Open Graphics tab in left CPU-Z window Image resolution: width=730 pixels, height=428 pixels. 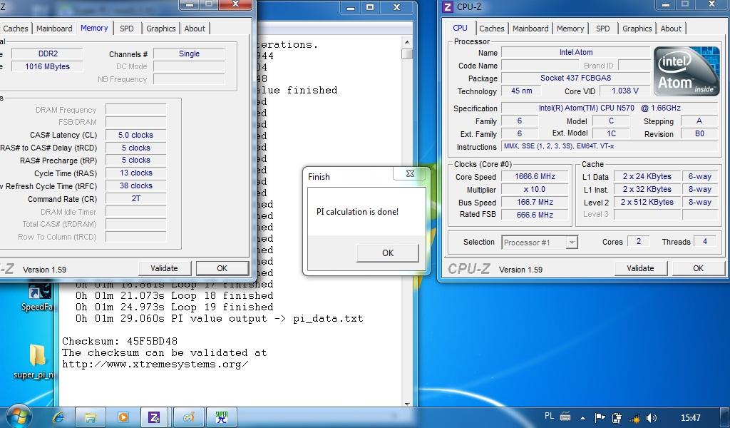coord(160,29)
